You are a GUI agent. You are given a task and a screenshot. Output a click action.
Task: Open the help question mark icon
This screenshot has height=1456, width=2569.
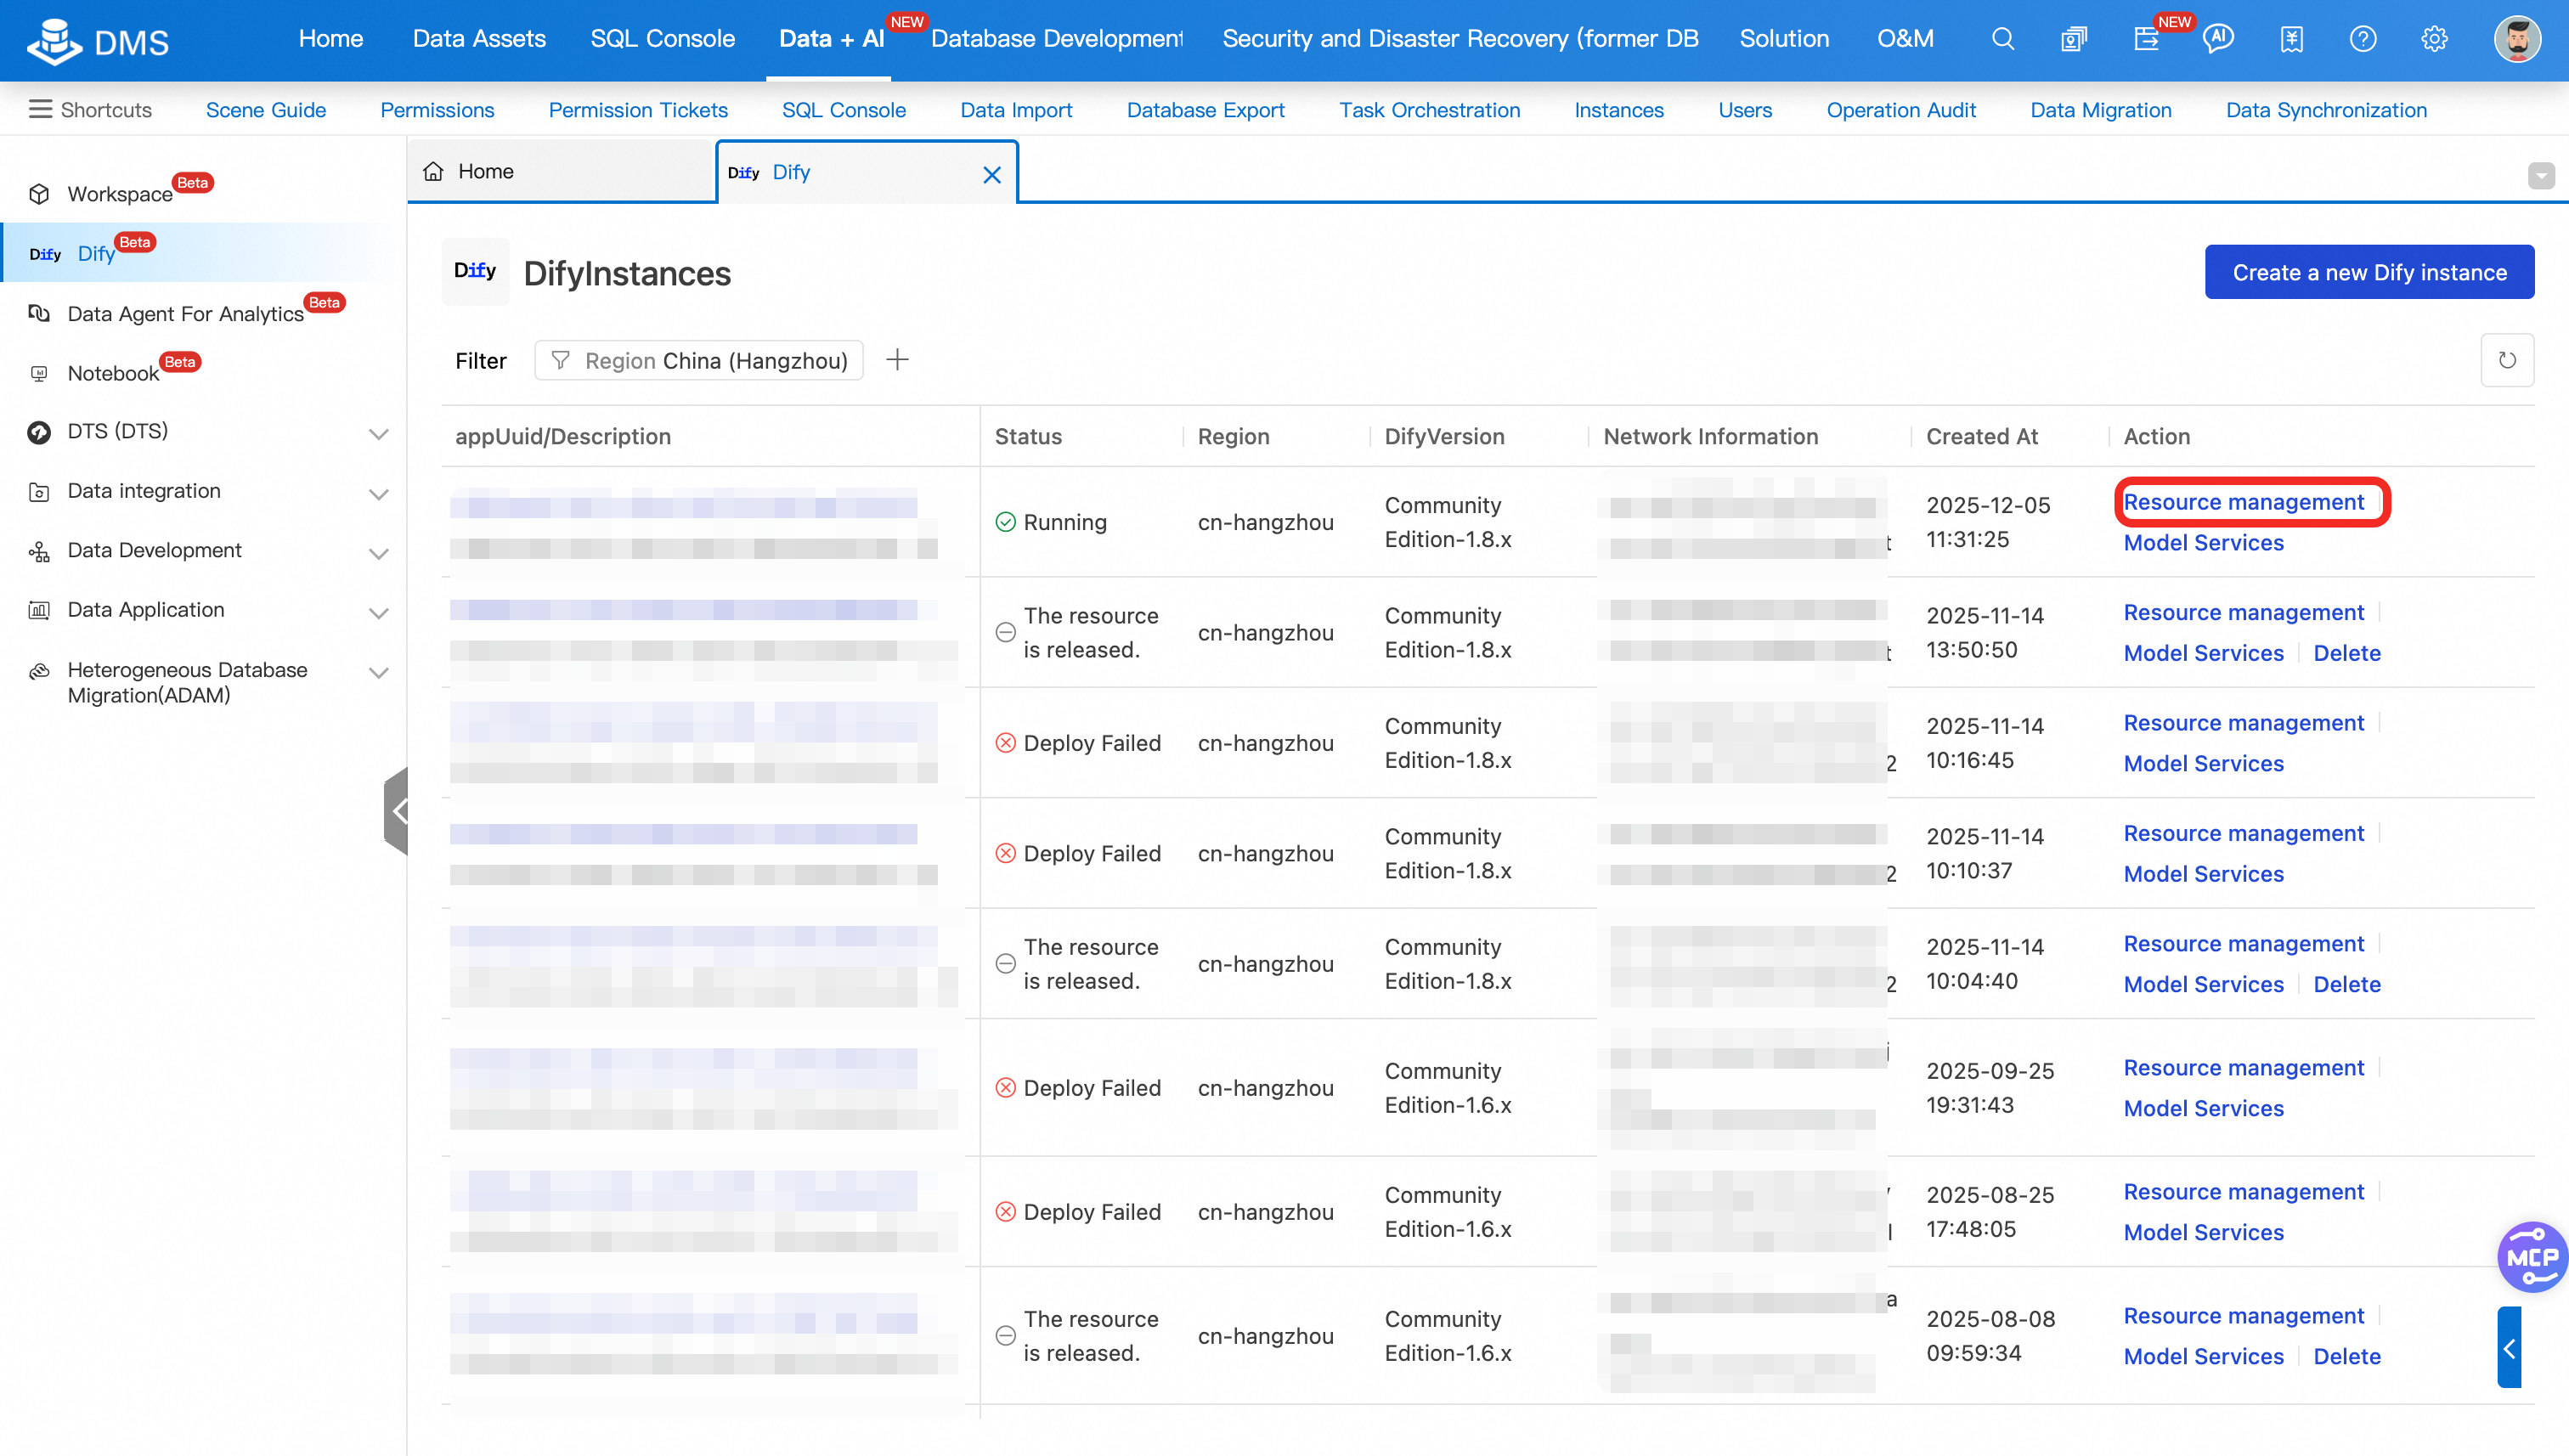[2362, 39]
